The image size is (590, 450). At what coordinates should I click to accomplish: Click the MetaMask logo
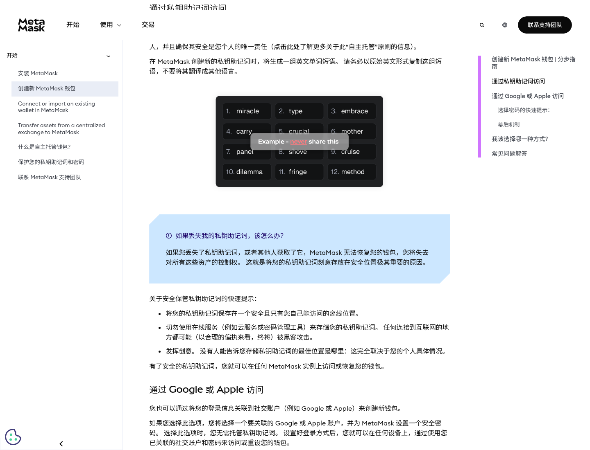coord(32,25)
